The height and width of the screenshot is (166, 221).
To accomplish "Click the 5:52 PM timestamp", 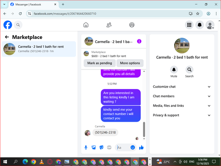I will click(112, 84).
